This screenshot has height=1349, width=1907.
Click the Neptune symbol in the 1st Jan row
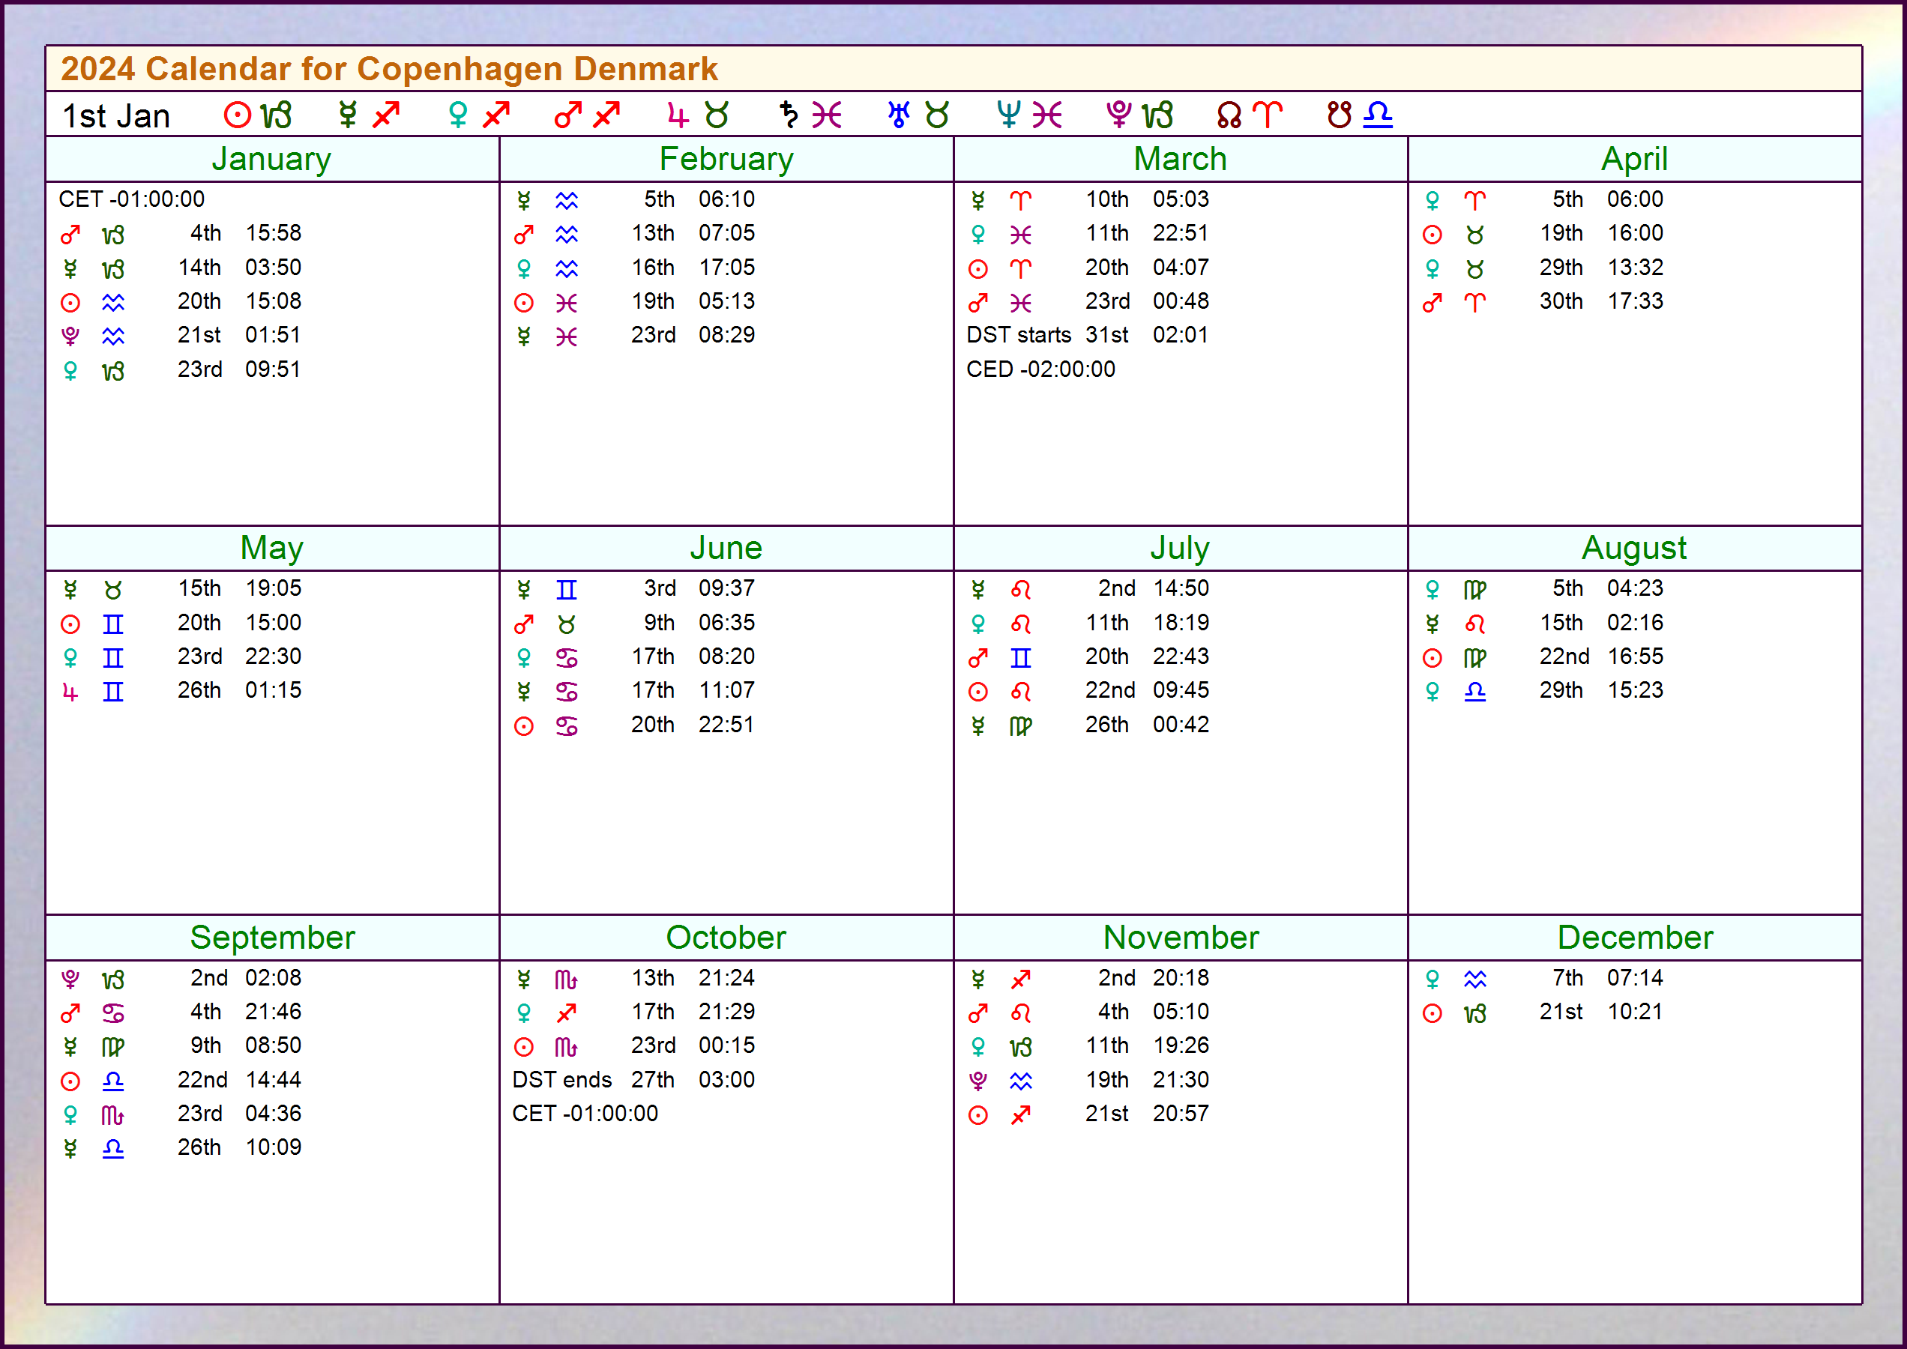[1008, 115]
